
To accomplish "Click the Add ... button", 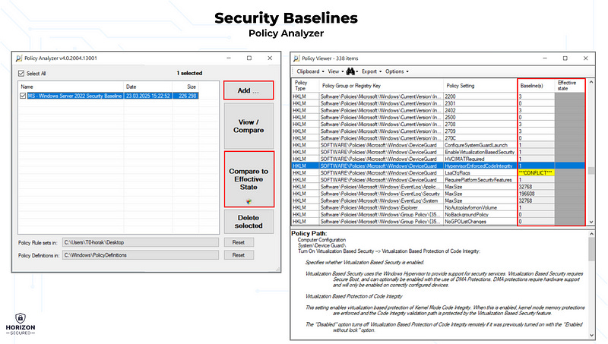I will coord(249,90).
